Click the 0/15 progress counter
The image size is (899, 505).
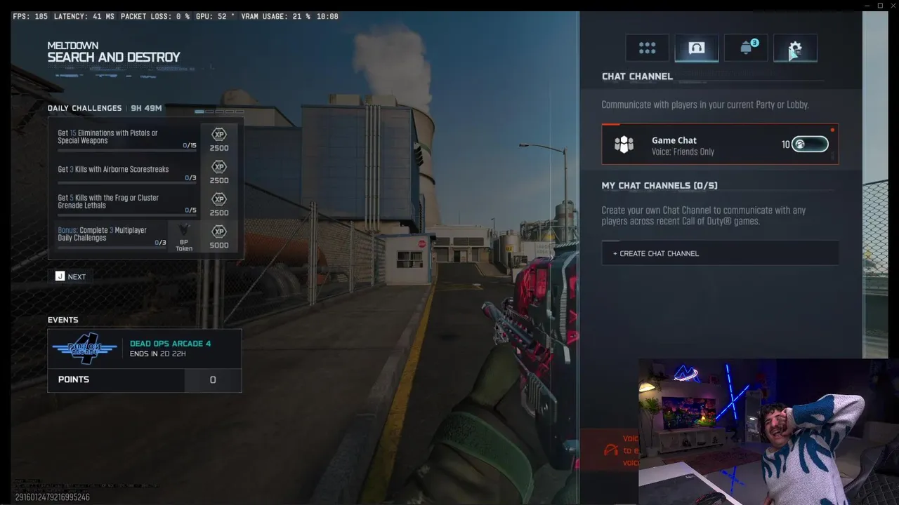[x=190, y=146]
